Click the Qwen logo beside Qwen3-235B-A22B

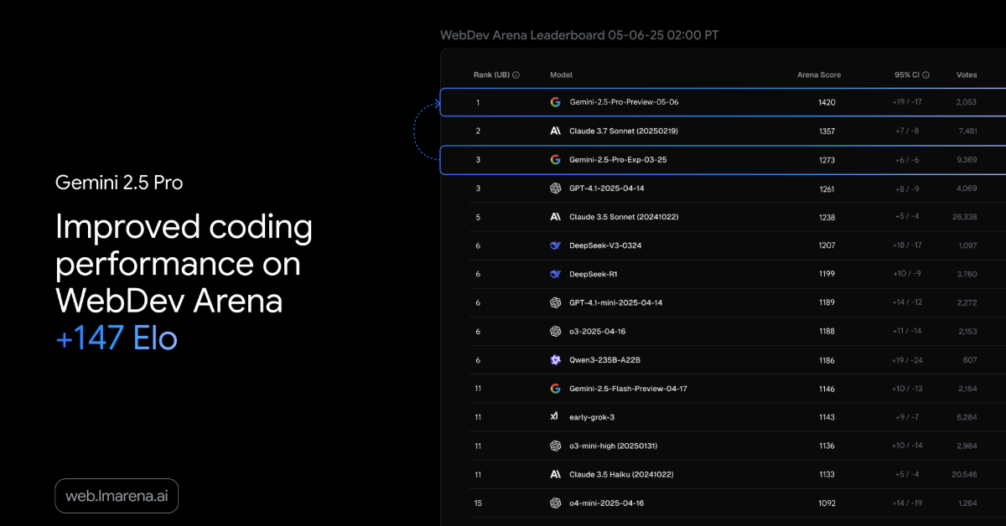(555, 360)
